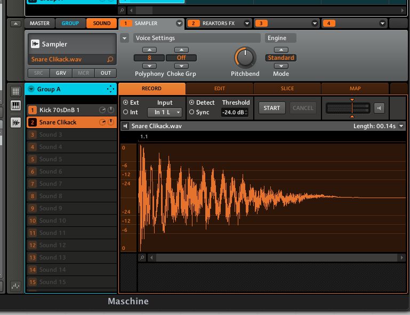
Task: Click the mute knob on Snare Clikack
Action: 111,122
